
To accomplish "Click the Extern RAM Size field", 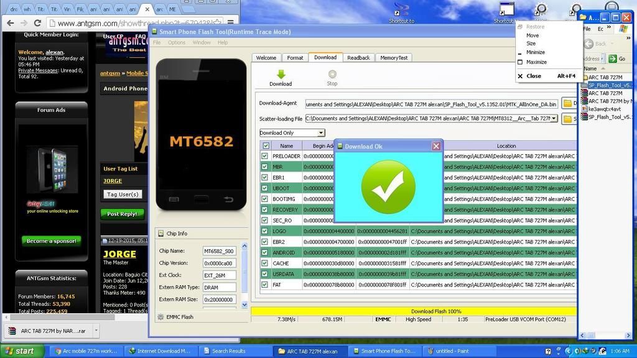I will (220, 300).
